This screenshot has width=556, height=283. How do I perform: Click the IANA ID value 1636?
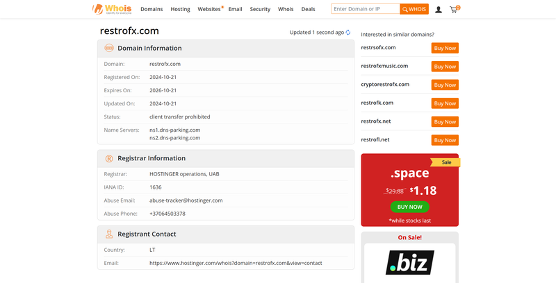(x=155, y=187)
